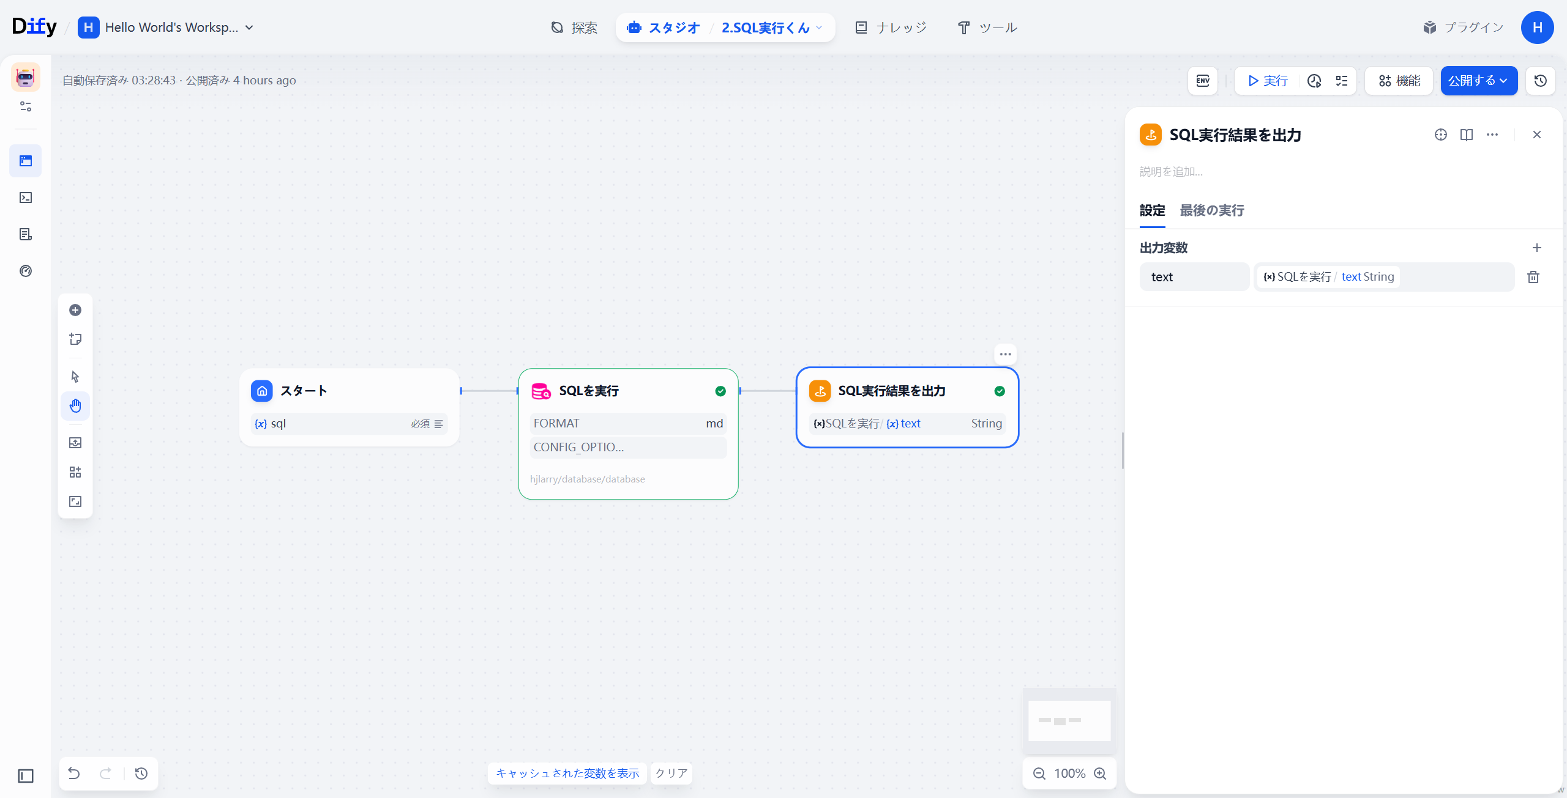Switch to the 最後の実行 tab
The image size is (1567, 798).
point(1212,210)
